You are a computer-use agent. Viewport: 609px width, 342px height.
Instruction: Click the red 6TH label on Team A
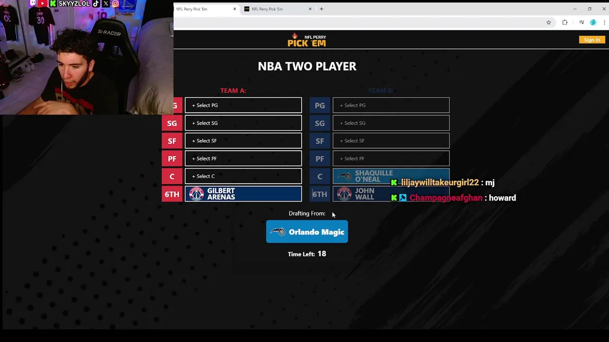tap(172, 194)
